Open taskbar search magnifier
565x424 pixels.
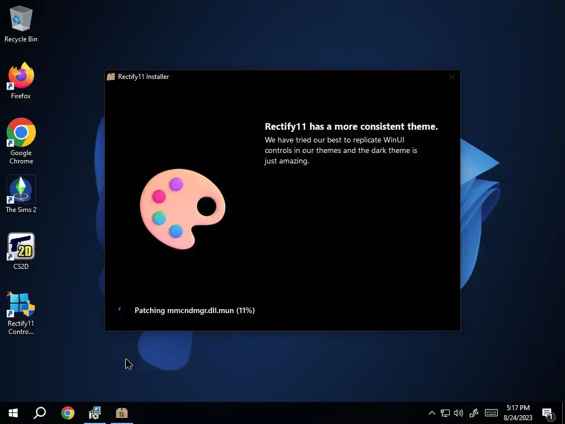pos(40,413)
